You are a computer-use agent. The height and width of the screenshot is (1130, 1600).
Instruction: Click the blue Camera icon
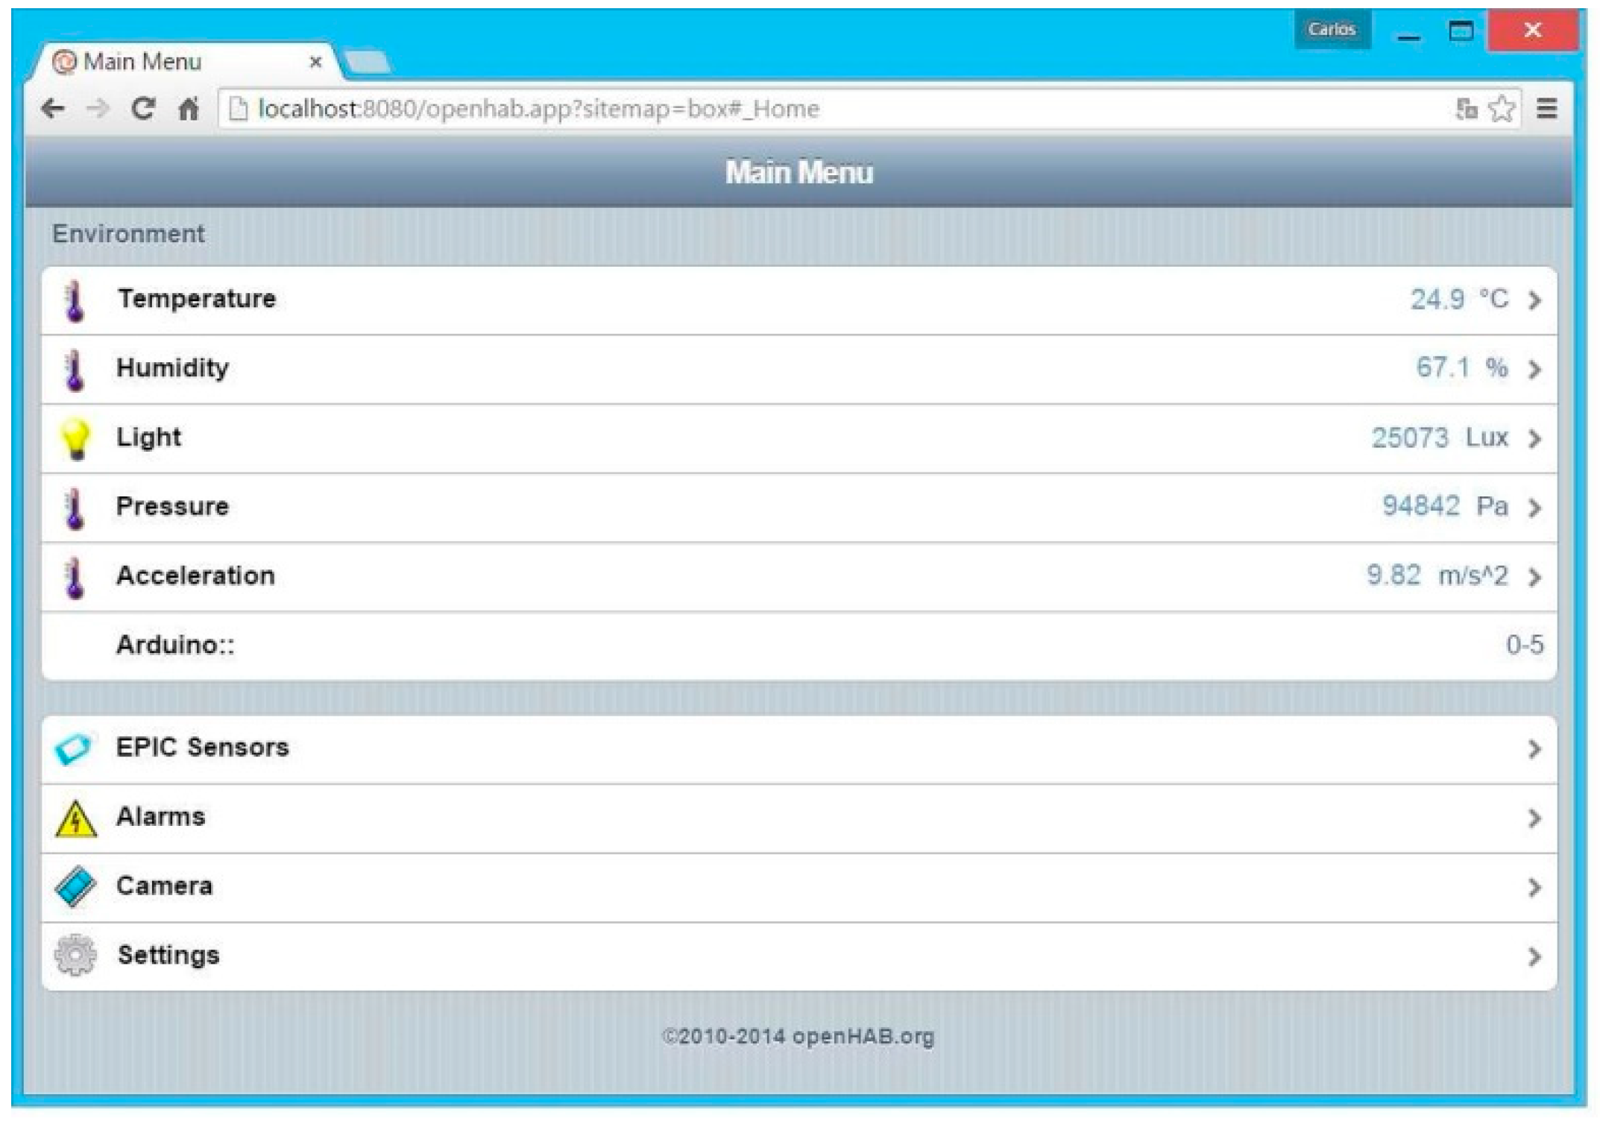[75, 887]
